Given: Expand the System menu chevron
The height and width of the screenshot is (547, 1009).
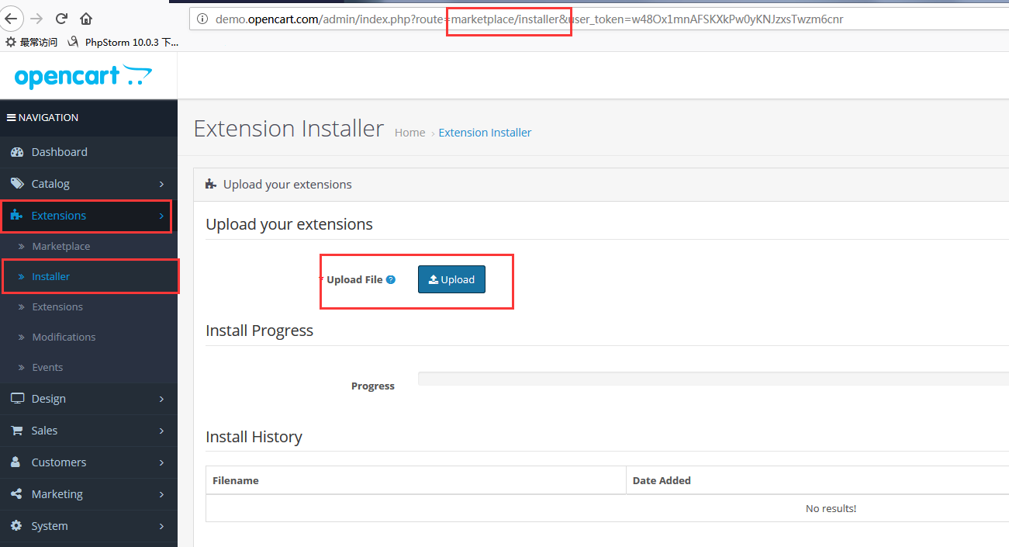Looking at the screenshot, I should pos(161,526).
